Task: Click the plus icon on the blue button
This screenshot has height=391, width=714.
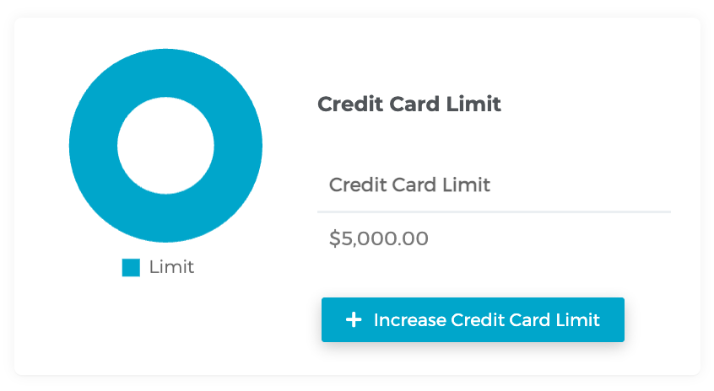Action: [x=354, y=320]
